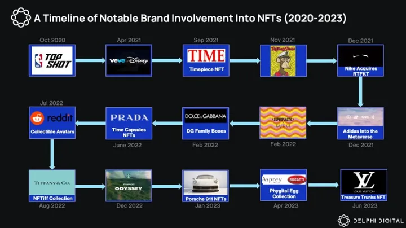This screenshot has width=406, height=228.
Task: Click the timeline title heading text
Action: [190, 19]
